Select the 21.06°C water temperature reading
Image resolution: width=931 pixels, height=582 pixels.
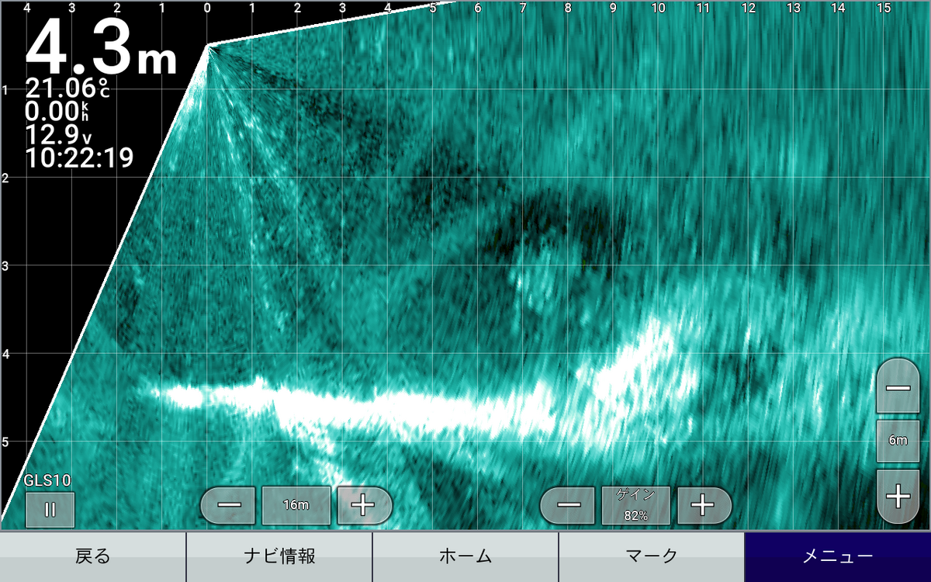67,87
